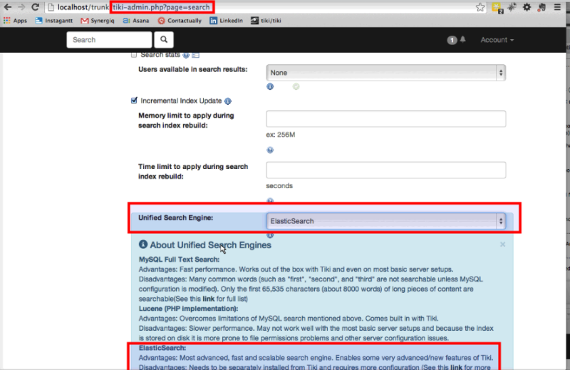Click the memory limit input field
Screen dimensions: 570x370
[385, 119]
